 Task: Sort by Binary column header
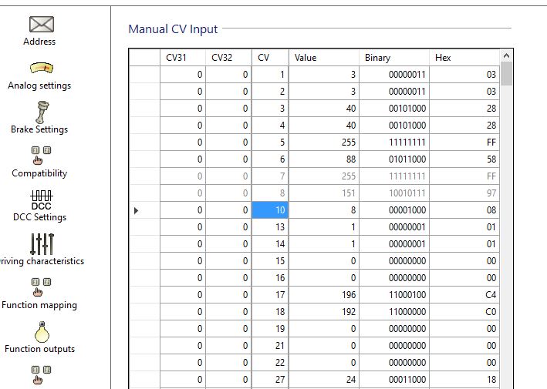(394, 58)
